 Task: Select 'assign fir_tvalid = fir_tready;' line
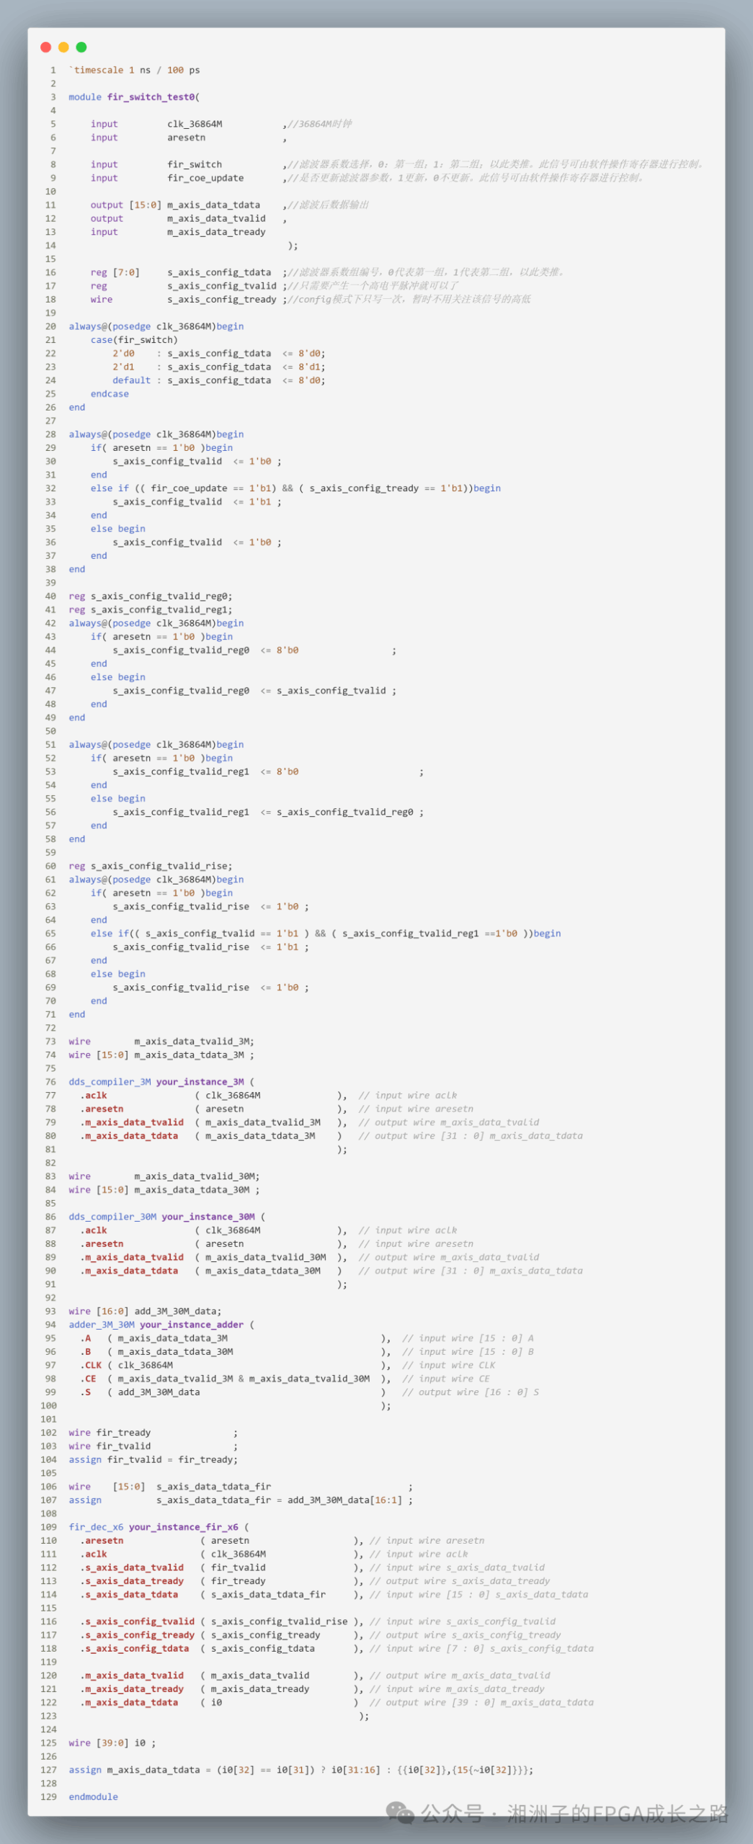point(153,1459)
